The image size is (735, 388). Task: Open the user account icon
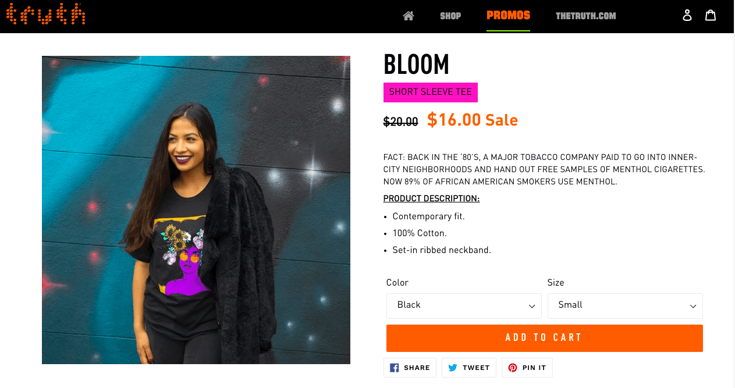coord(687,15)
